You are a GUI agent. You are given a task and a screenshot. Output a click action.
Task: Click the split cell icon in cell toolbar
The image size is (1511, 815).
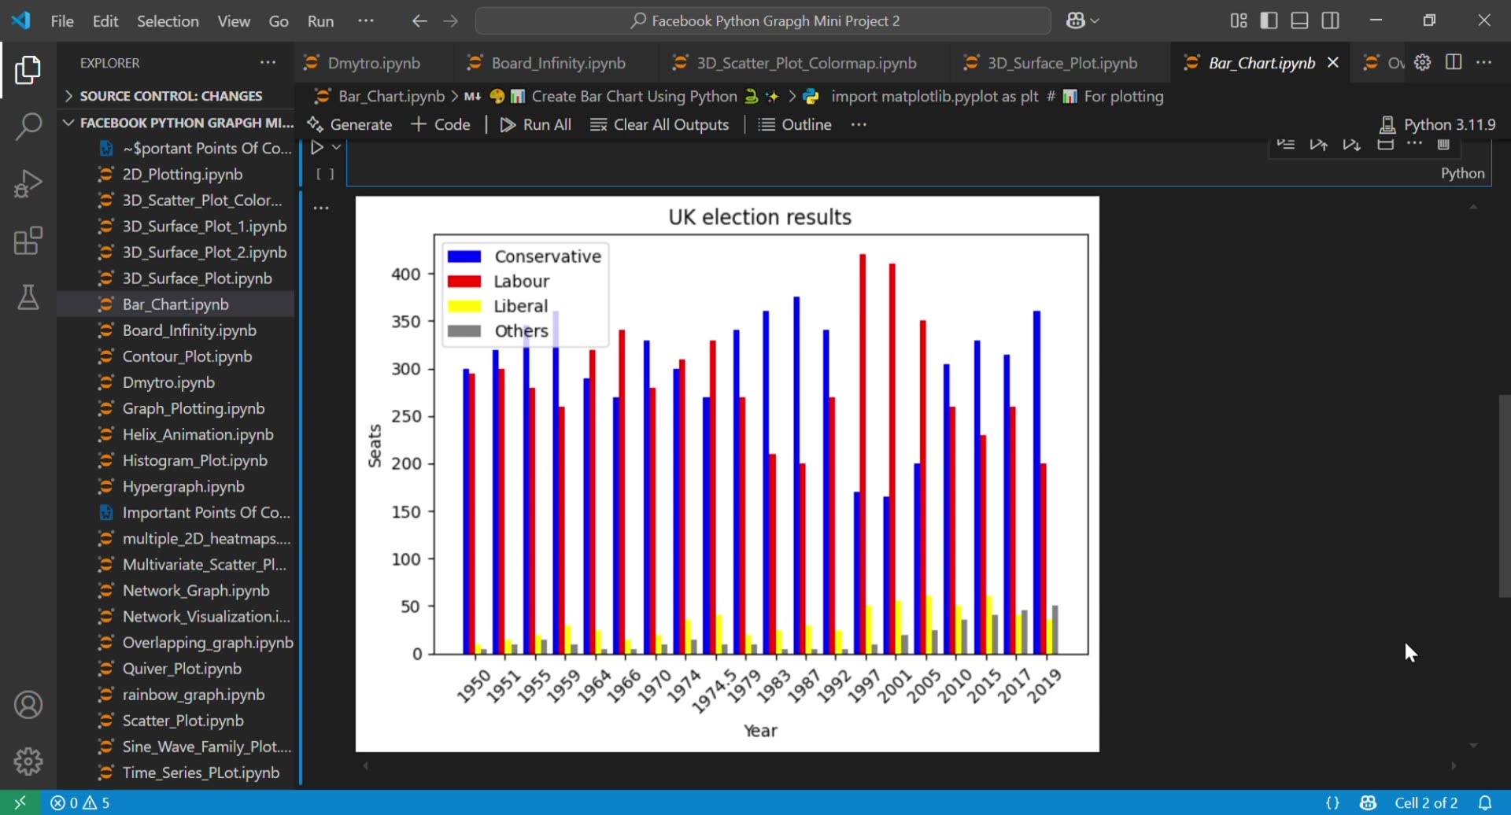(x=1385, y=144)
